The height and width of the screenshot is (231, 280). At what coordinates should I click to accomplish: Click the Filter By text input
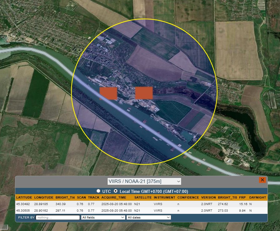coord(58,217)
